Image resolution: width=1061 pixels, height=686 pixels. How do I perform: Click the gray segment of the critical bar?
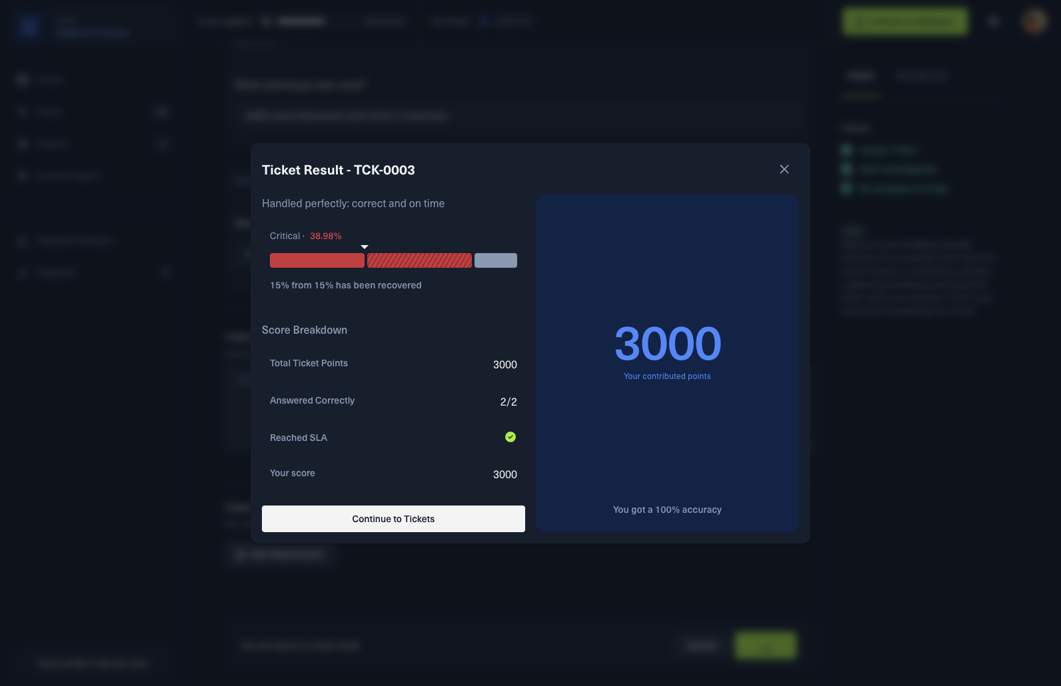coord(495,260)
